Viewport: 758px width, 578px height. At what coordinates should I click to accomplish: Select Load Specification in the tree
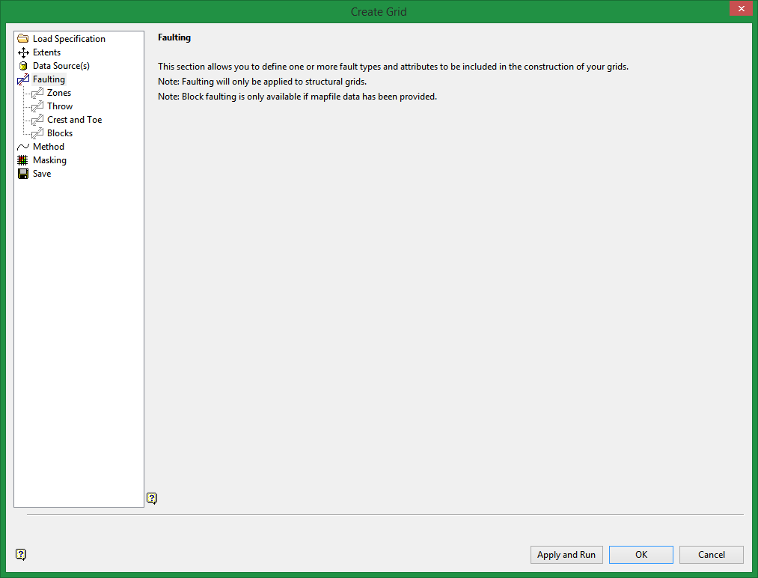[69, 39]
